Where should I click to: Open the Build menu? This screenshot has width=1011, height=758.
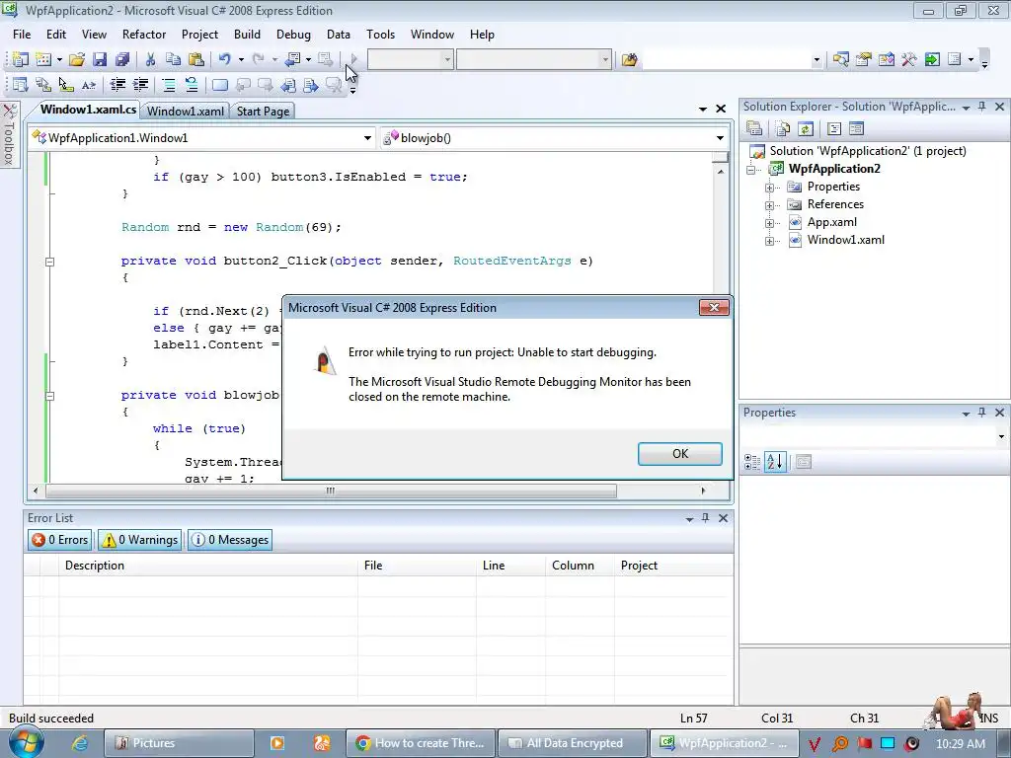[247, 35]
